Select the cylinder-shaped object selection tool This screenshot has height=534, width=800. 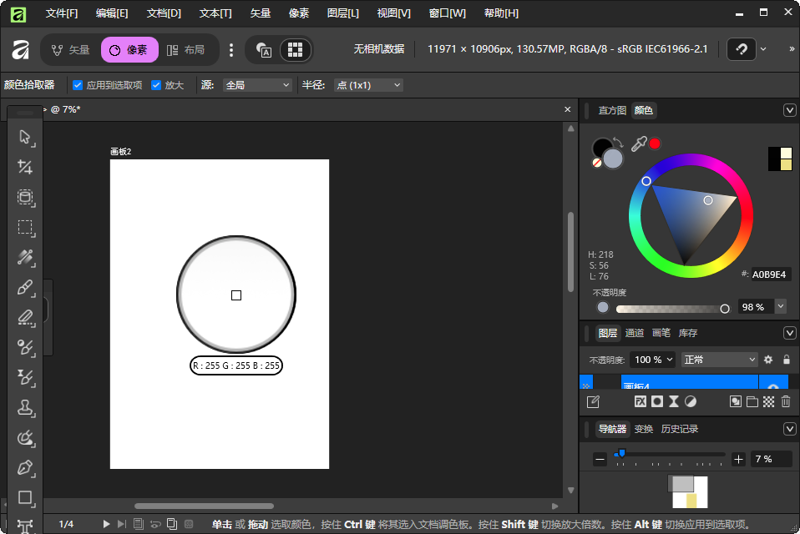[x=25, y=197]
